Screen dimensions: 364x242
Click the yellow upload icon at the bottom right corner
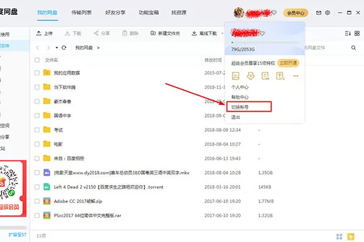351,237
